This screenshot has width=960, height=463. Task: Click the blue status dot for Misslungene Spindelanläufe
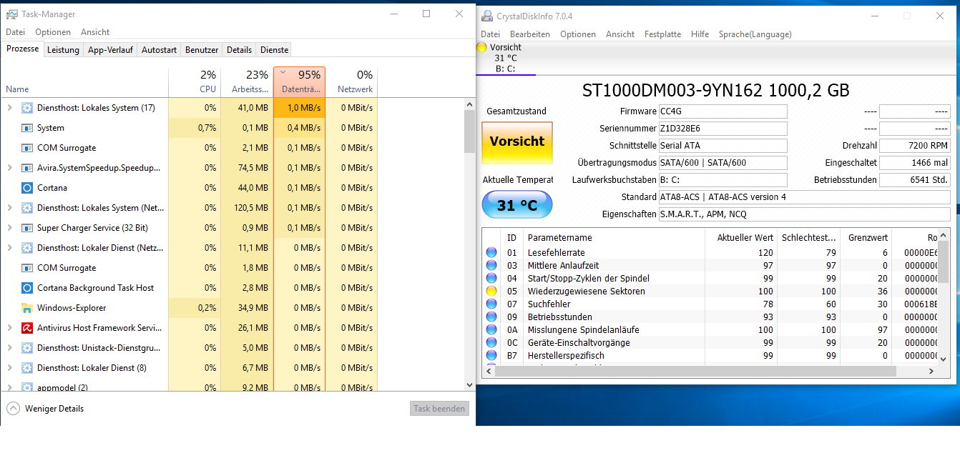click(491, 329)
